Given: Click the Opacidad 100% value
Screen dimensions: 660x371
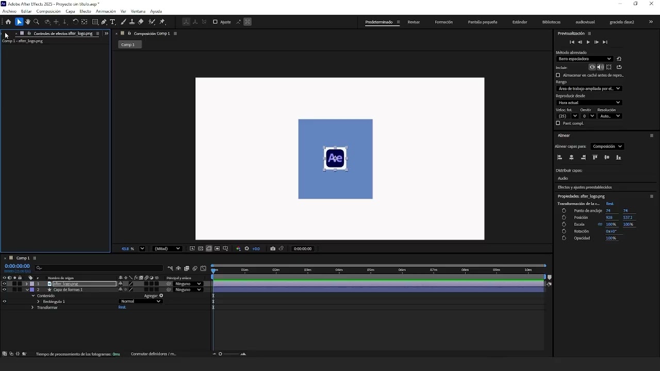Looking at the screenshot, I should (611, 239).
